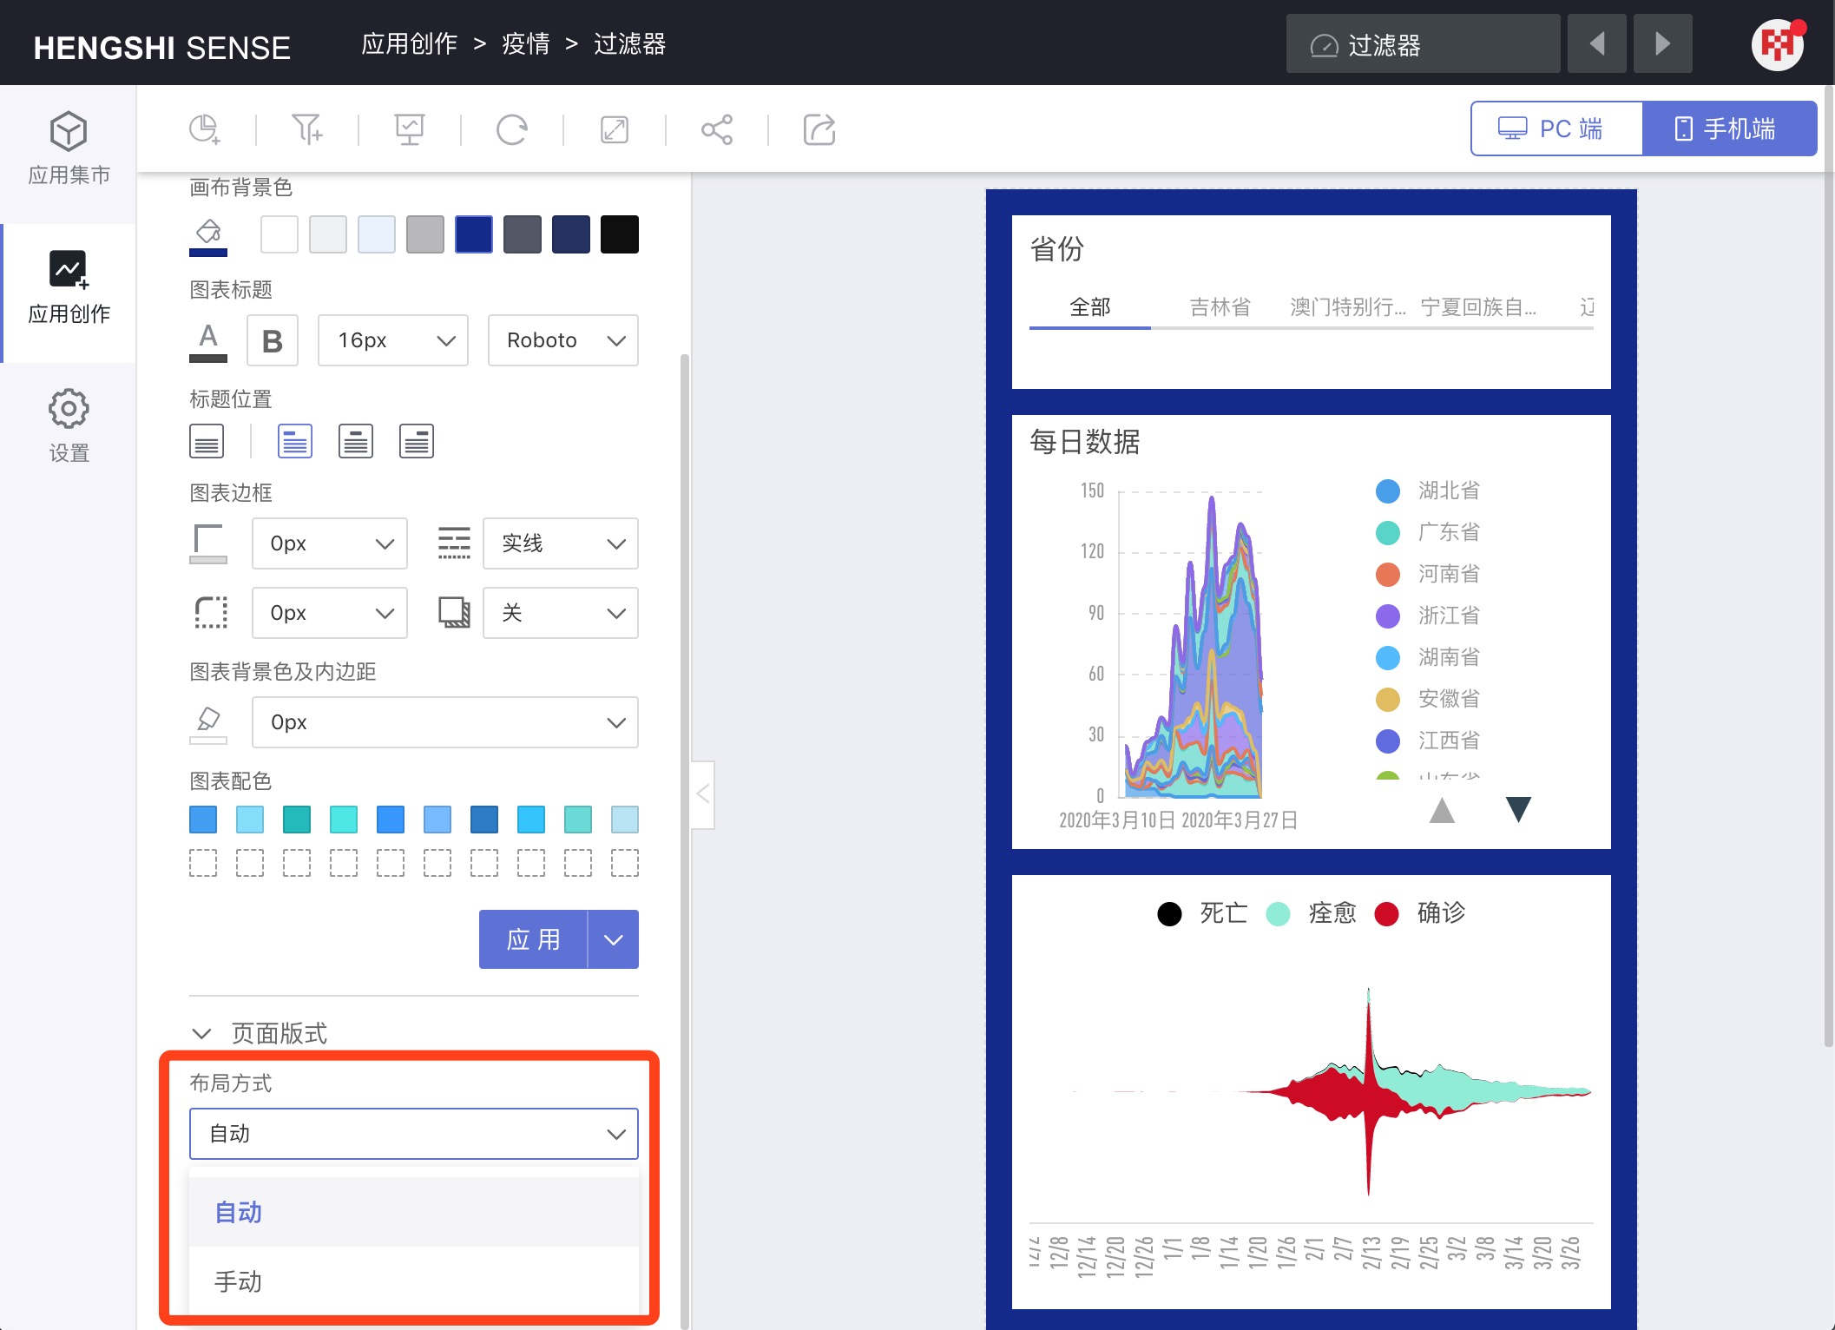Image resolution: width=1835 pixels, height=1330 pixels.
Task: Select hidden title position option
Action: click(207, 441)
